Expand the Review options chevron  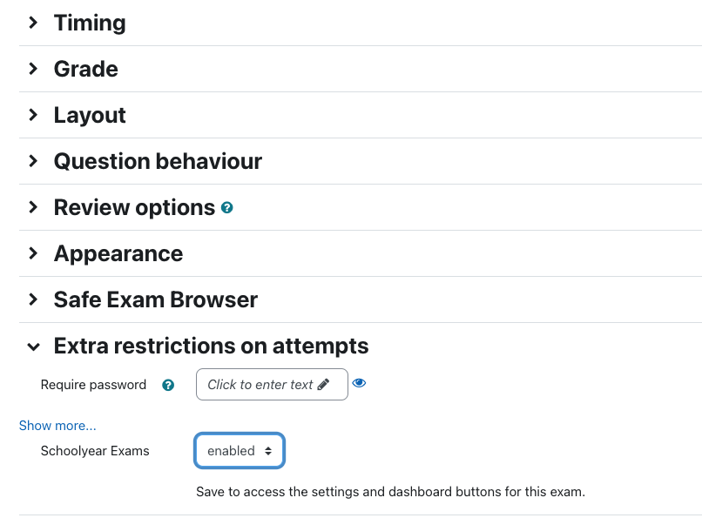tap(33, 207)
